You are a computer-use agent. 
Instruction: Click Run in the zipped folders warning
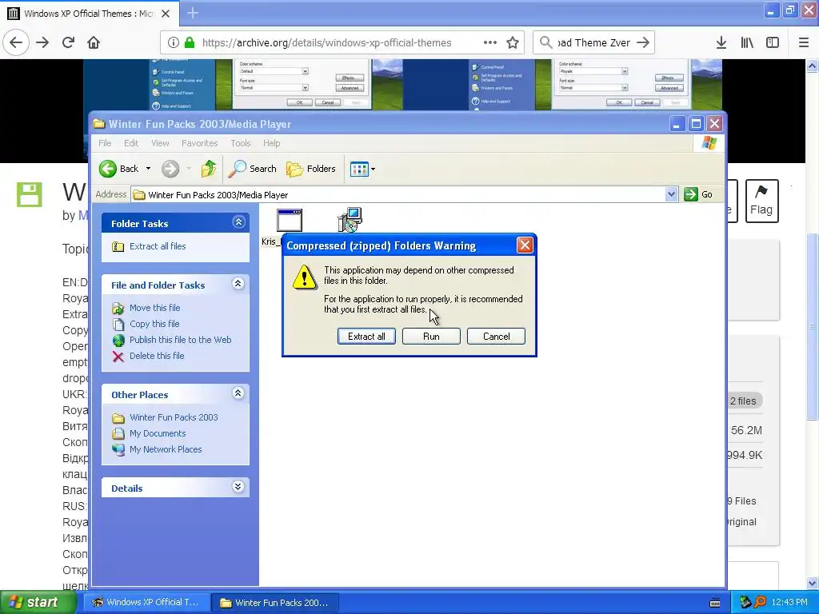(x=431, y=337)
